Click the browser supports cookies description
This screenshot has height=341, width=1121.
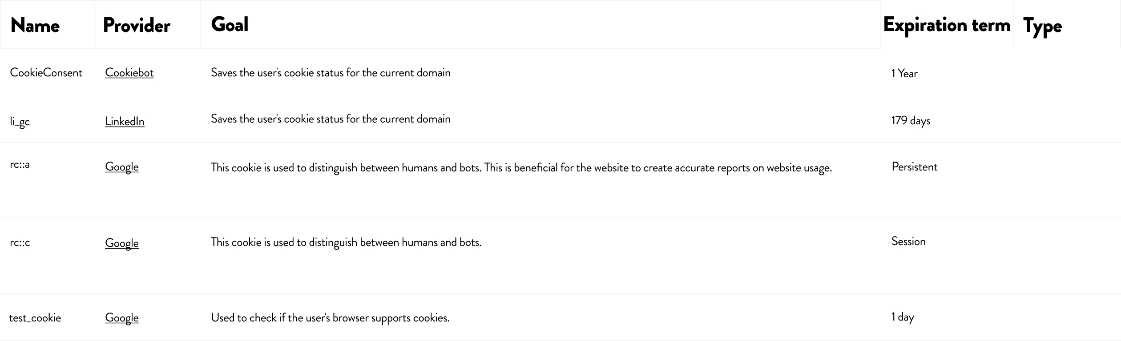(331, 318)
